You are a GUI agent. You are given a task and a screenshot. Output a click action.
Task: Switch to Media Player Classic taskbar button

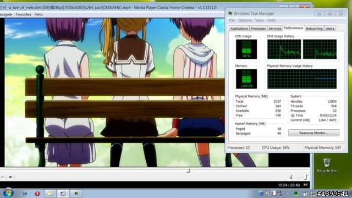point(63,194)
